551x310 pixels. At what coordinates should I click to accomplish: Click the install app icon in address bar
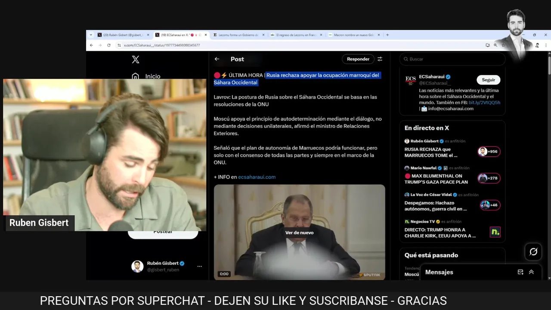point(487,45)
